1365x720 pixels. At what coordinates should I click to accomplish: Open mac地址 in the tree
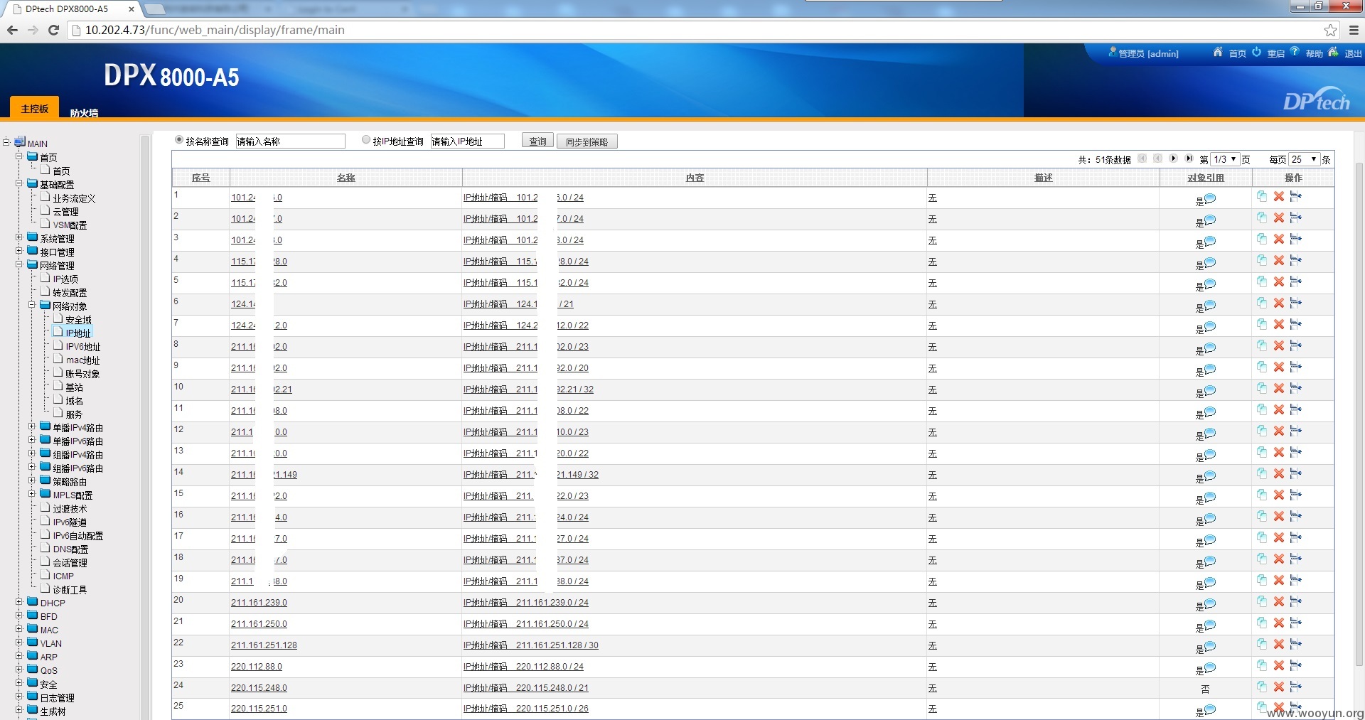pos(83,360)
